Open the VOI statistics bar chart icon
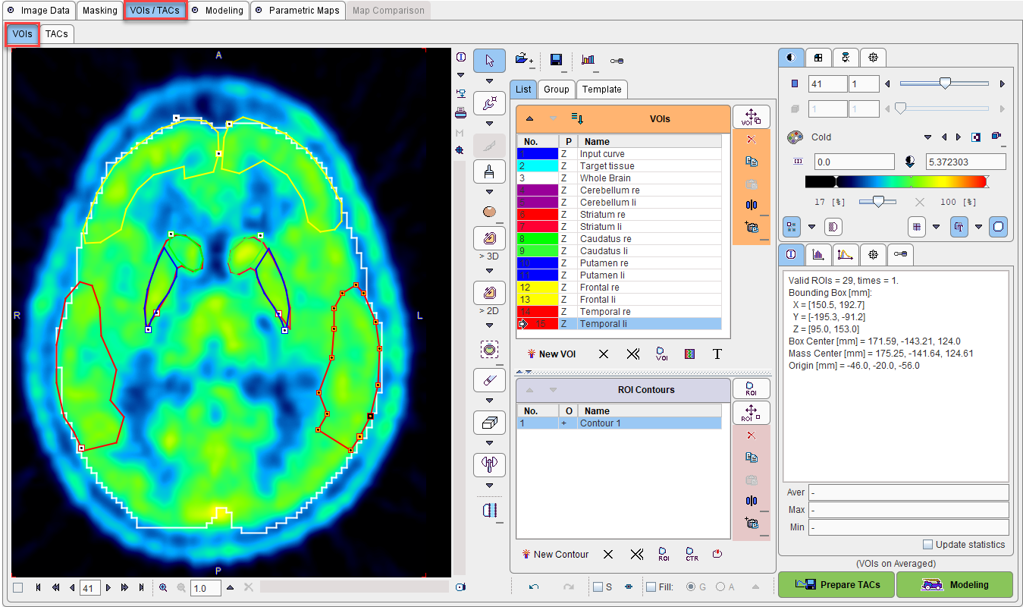The image size is (1023, 607). pos(588,59)
